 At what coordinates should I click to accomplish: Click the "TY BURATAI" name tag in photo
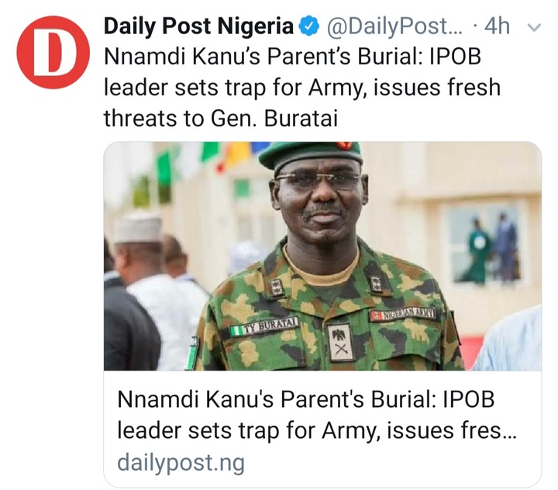pyautogui.click(x=264, y=327)
